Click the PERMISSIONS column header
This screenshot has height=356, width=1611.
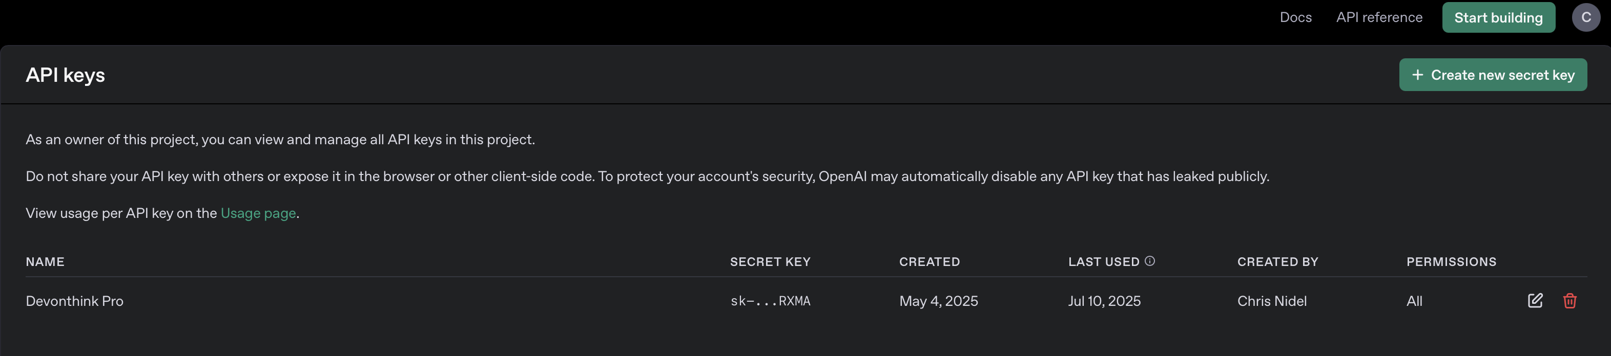(1451, 262)
